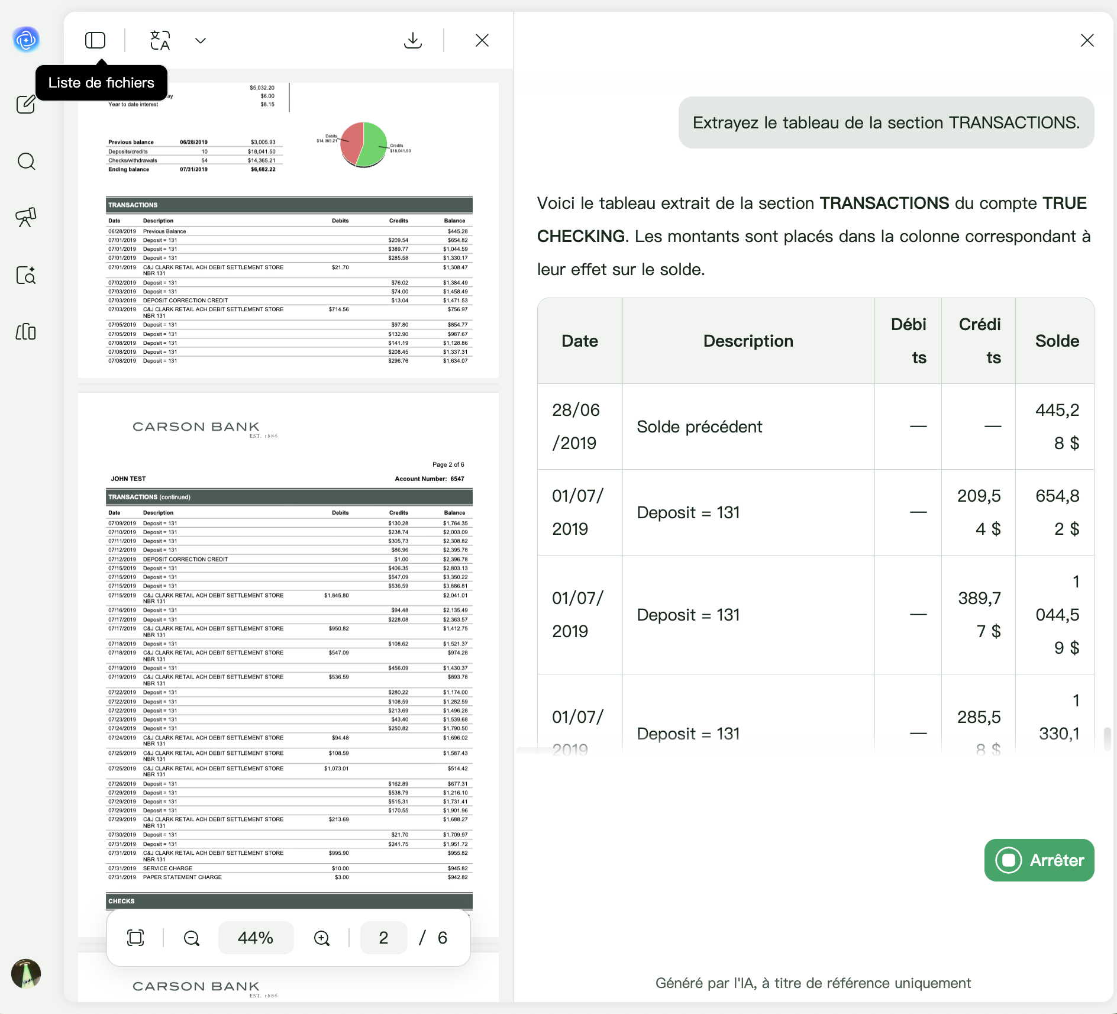Screen dimensions: 1117x1014
Task: Click 'SERVICE CHARGE' transaction row
Action: (289, 868)
